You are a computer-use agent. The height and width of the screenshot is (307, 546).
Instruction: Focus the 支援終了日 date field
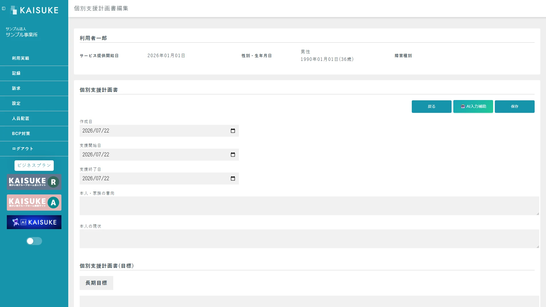[159, 179]
